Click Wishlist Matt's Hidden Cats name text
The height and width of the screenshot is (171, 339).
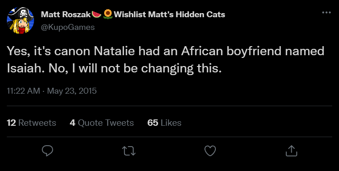click(169, 14)
